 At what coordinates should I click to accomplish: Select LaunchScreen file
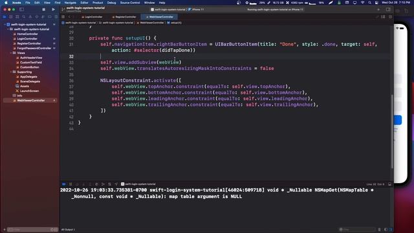29,91
